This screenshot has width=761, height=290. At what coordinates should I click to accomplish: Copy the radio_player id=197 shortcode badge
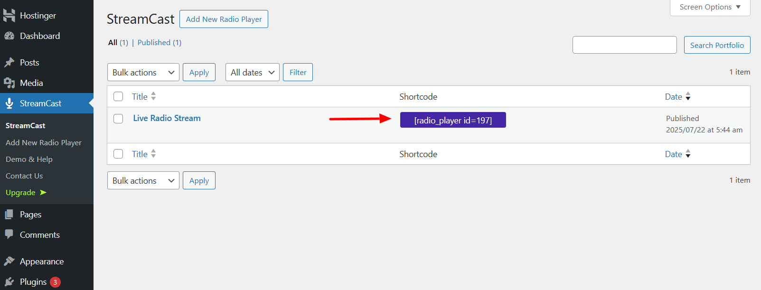(452, 120)
